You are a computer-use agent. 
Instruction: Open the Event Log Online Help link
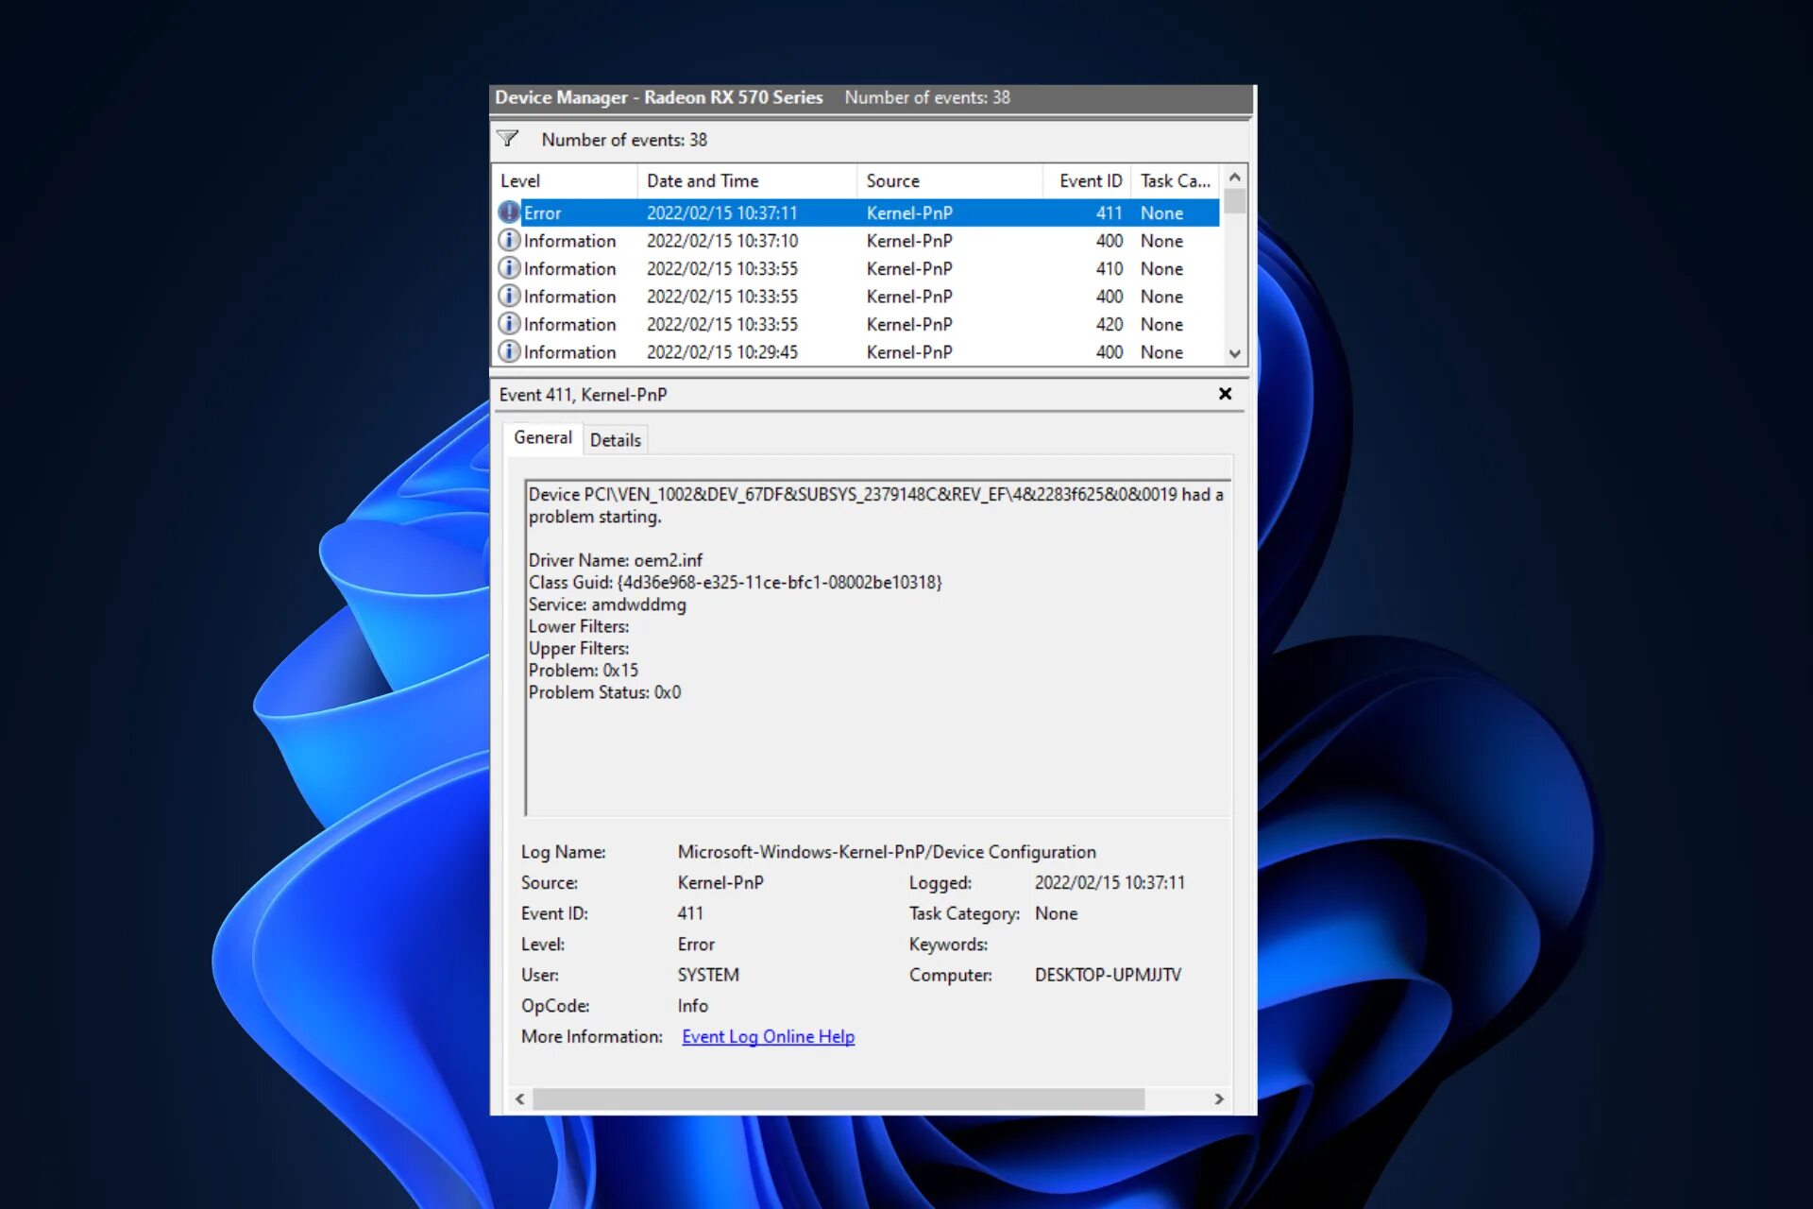768,1036
